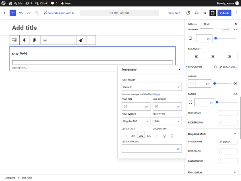The height and width of the screenshot is (181, 241).
Task: Click the double chevron collapse icon
Action: coord(204,13)
